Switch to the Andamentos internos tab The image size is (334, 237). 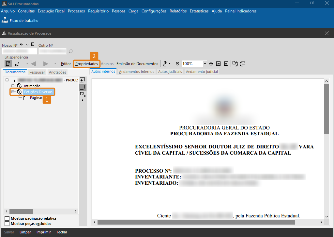coord(136,72)
